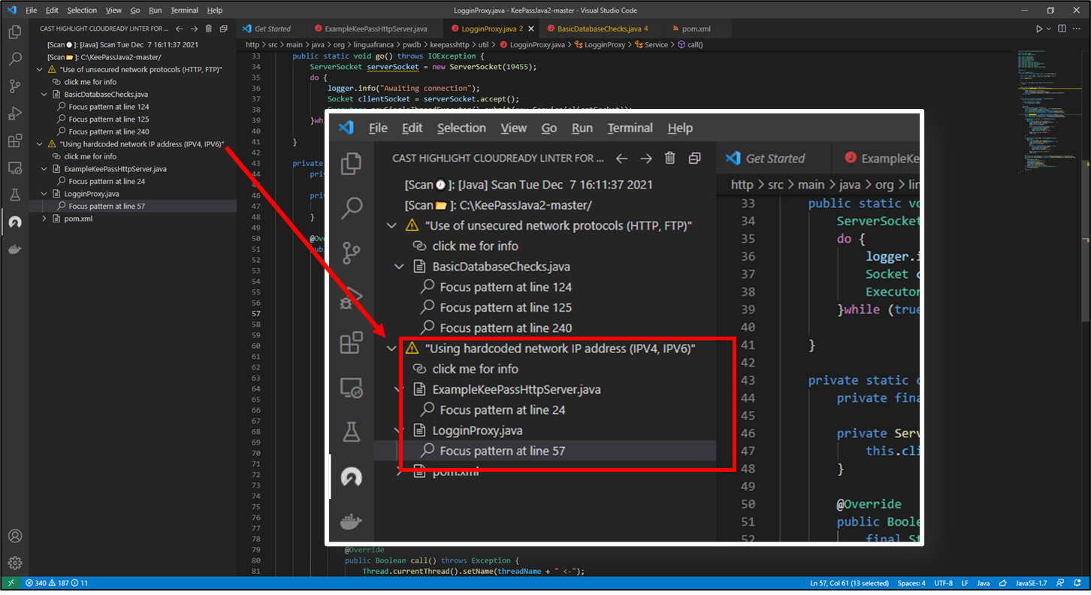Click Ln 57, Col 61 cursor position
Image resolution: width=1091 pixels, height=595 pixels.
[850, 583]
